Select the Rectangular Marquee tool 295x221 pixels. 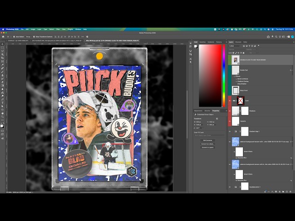tap(2, 48)
